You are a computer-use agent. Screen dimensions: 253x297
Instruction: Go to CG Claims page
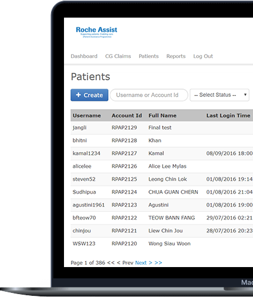(x=118, y=56)
